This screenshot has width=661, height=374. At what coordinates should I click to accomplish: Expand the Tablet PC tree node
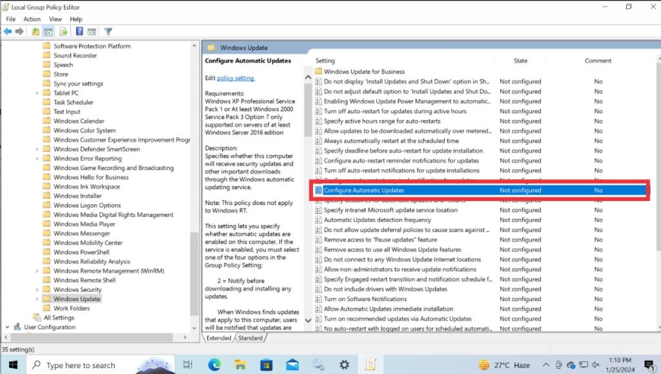tap(37, 92)
